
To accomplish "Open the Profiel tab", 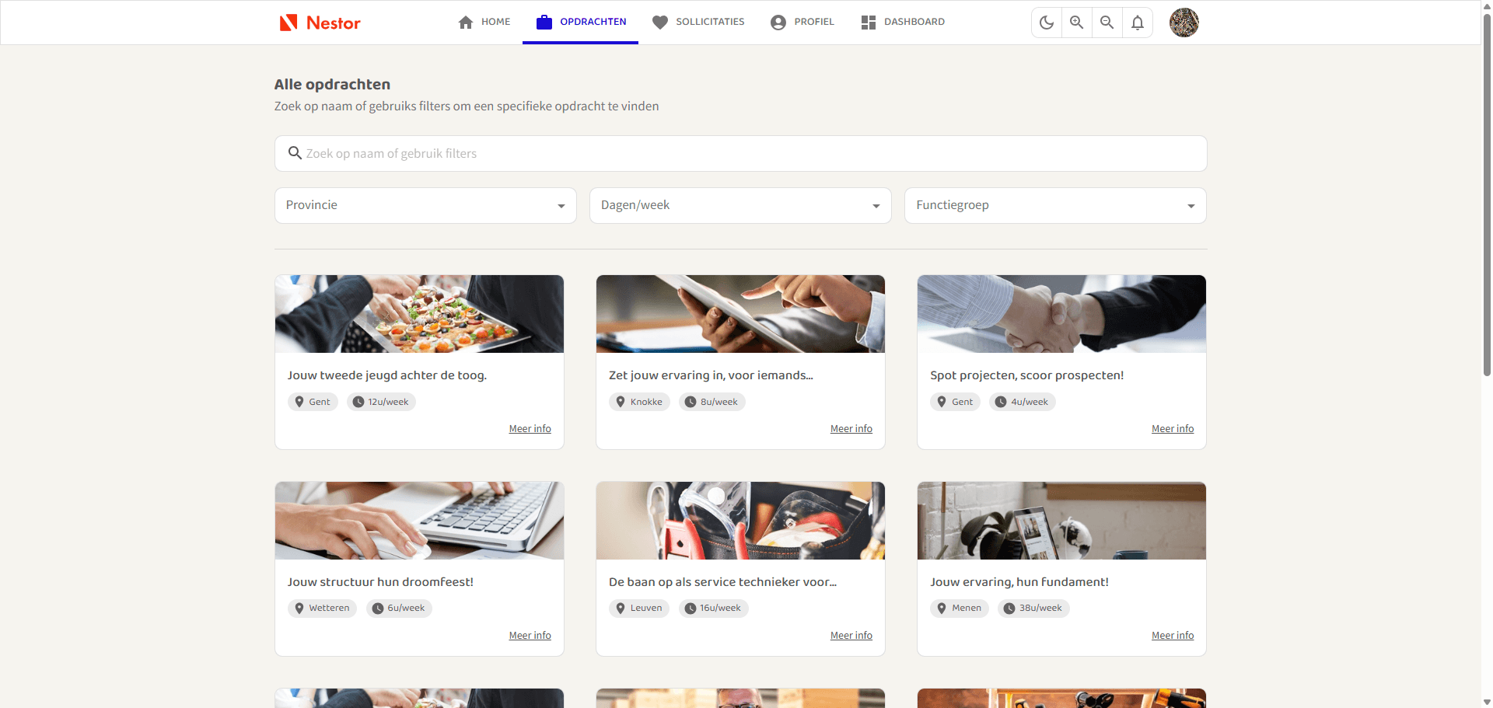I will coord(802,22).
